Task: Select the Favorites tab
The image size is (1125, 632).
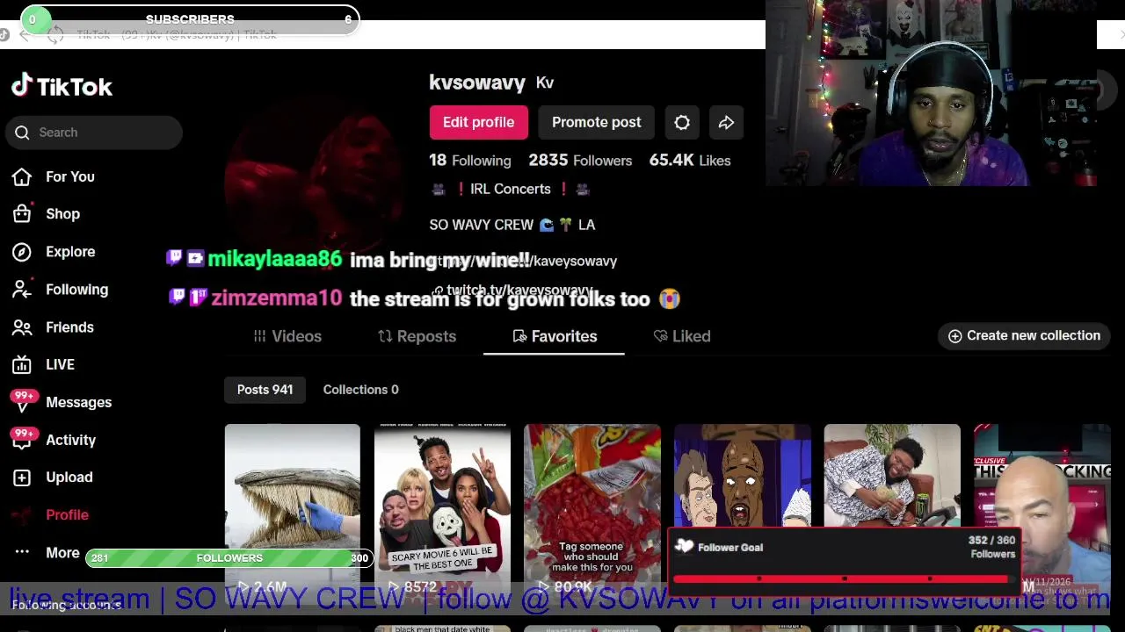Action: [555, 336]
